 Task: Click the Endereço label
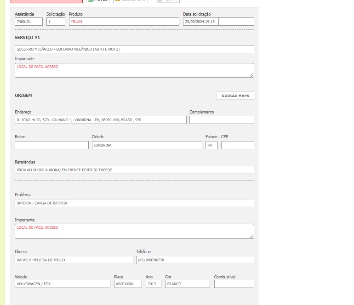23,112
